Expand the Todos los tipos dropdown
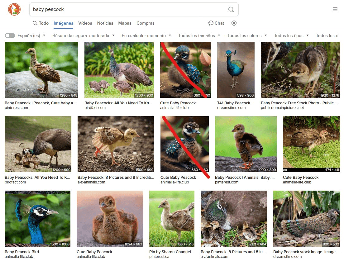The image size is (344, 261). [x=291, y=36]
